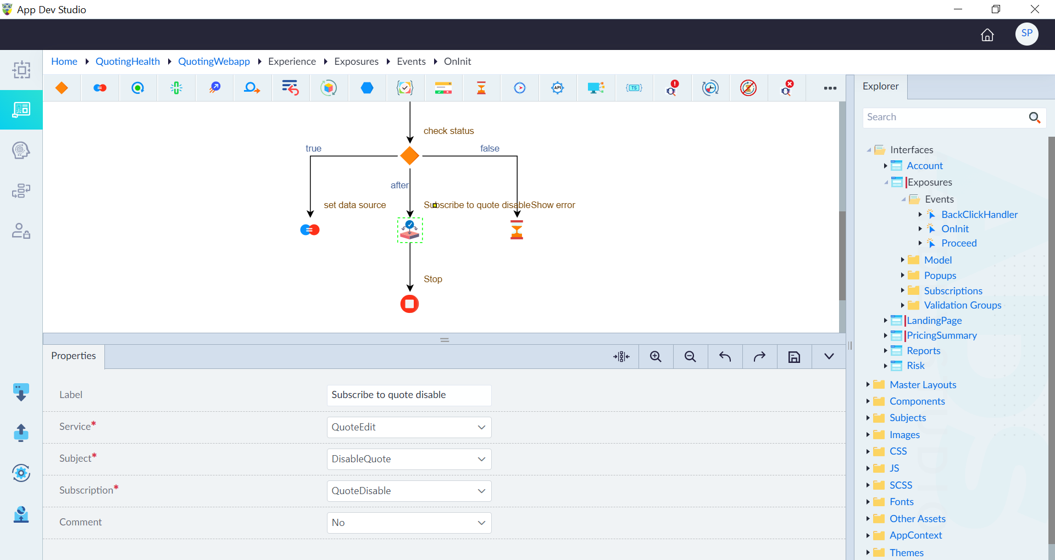Open the BackClickHandler event
Image resolution: width=1055 pixels, height=560 pixels.
coord(979,215)
